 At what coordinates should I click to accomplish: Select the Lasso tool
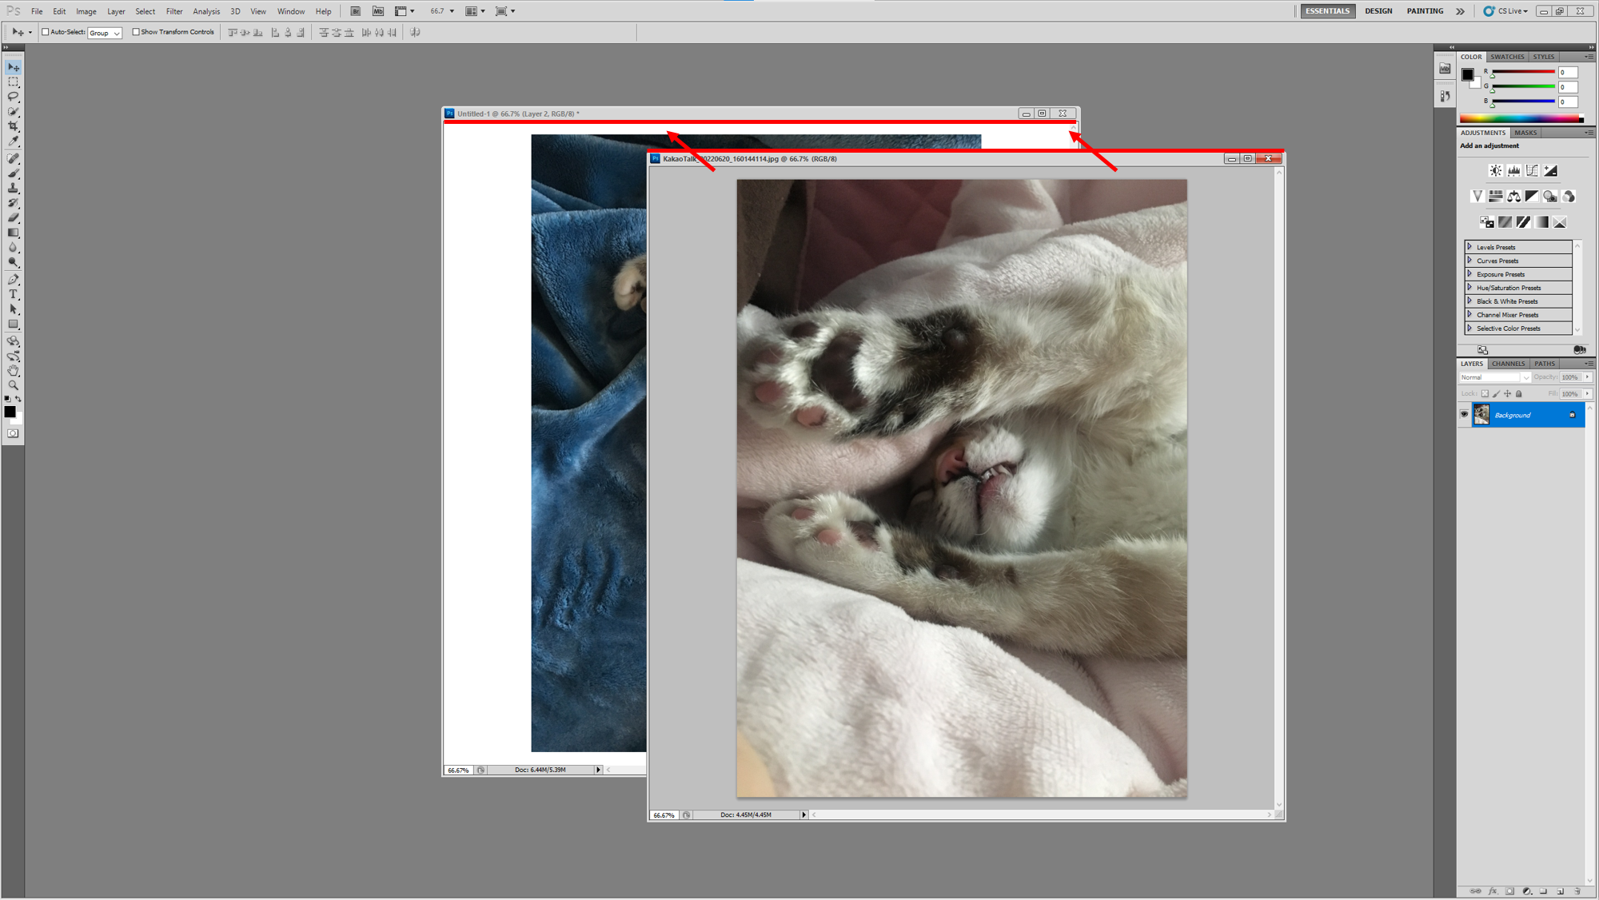[14, 97]
